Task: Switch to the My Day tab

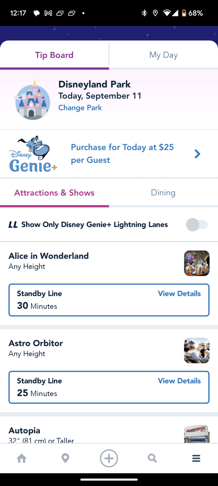Action: (x=163, y=55)
